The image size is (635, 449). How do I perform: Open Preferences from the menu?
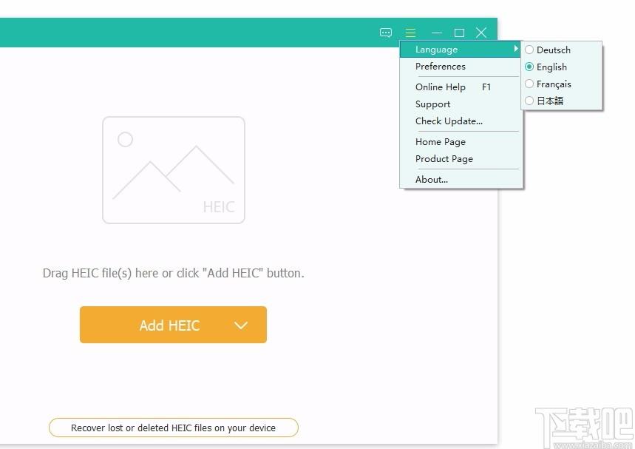point(460,67)
